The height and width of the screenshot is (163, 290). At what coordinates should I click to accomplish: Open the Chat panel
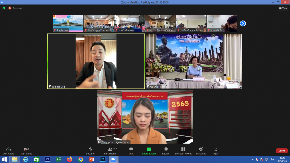(131, 149)
